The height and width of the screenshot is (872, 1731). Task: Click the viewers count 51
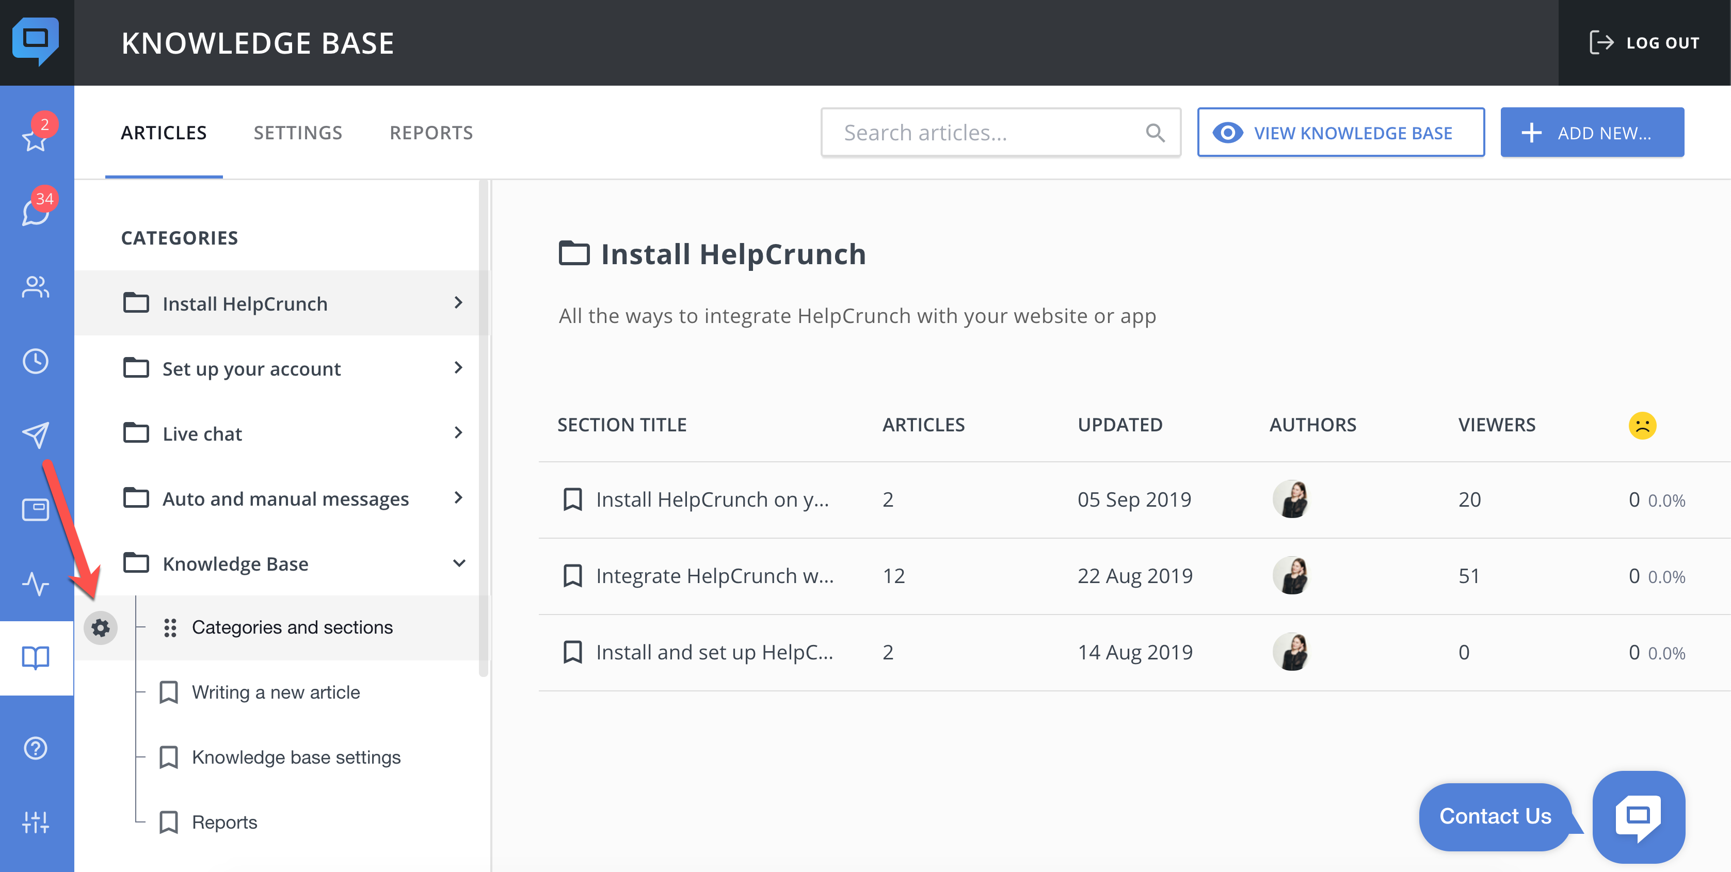point(1469,576)
